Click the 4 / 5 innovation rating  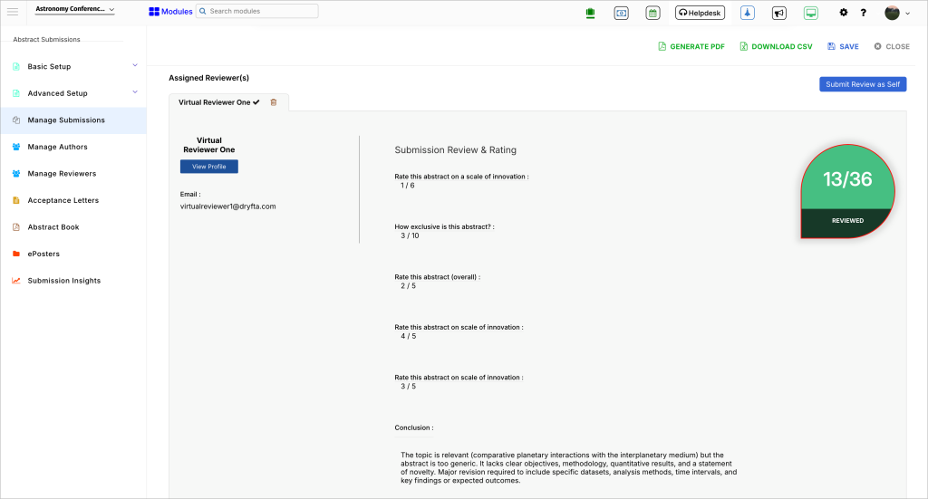point(408,336)
